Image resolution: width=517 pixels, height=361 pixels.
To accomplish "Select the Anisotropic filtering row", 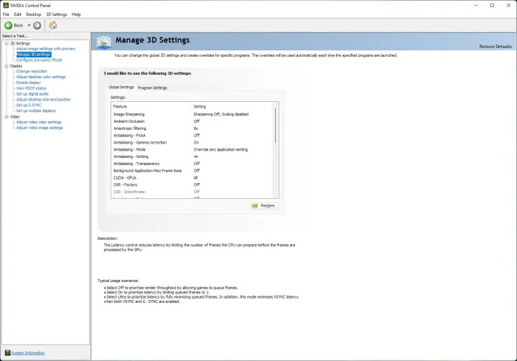I will click(x=193, y=128).
